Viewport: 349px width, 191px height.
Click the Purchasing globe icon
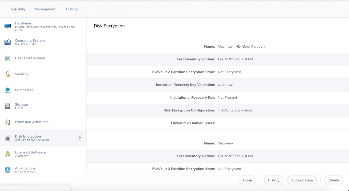pos(7,90)
